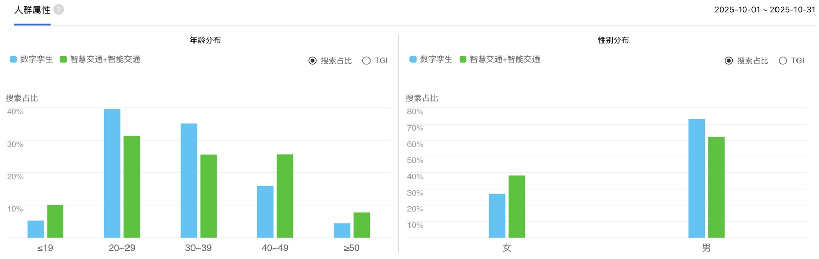Viewport: 819px width, 259px height.
Task: Click the help icon beside 人群属性
Action: pos(59,10)
